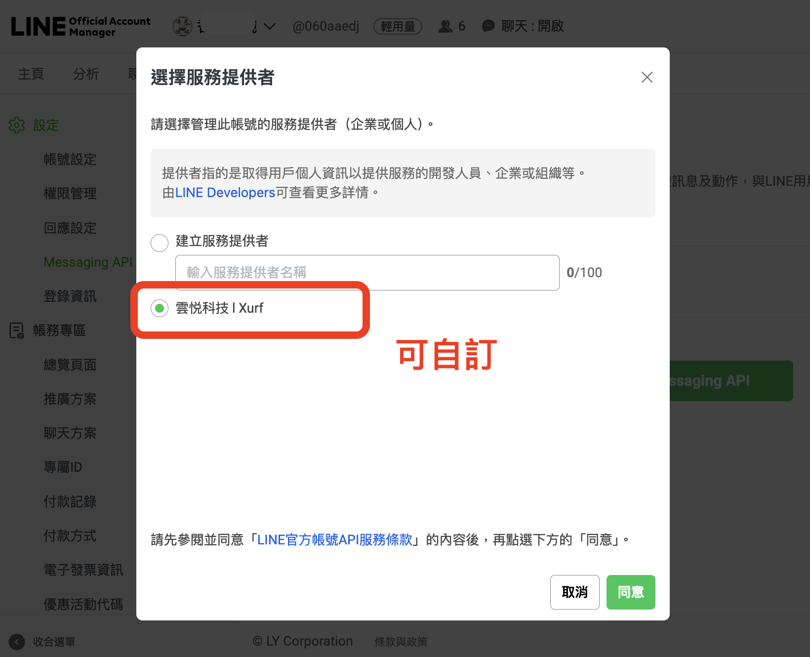Click the 收合選單 collapse arrow icon
The image size is (810, 657).
[17, 642]
